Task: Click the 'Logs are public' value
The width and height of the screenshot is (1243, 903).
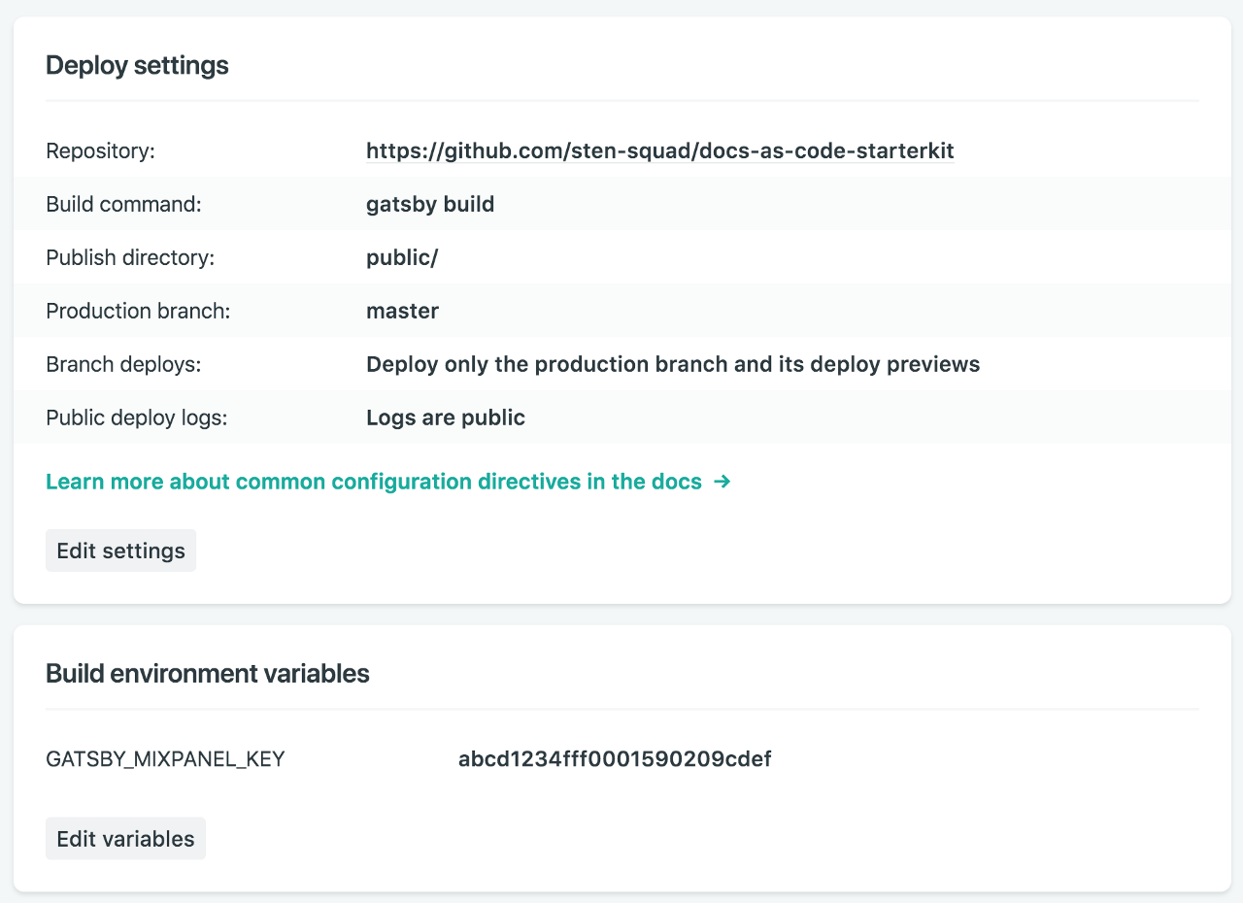Action: (x=446, y=418)
